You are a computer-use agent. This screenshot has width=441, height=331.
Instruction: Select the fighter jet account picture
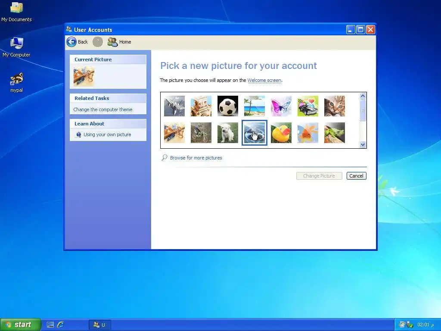pos(174,106)
